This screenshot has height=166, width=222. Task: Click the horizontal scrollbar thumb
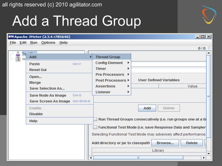tap(138, 158)
